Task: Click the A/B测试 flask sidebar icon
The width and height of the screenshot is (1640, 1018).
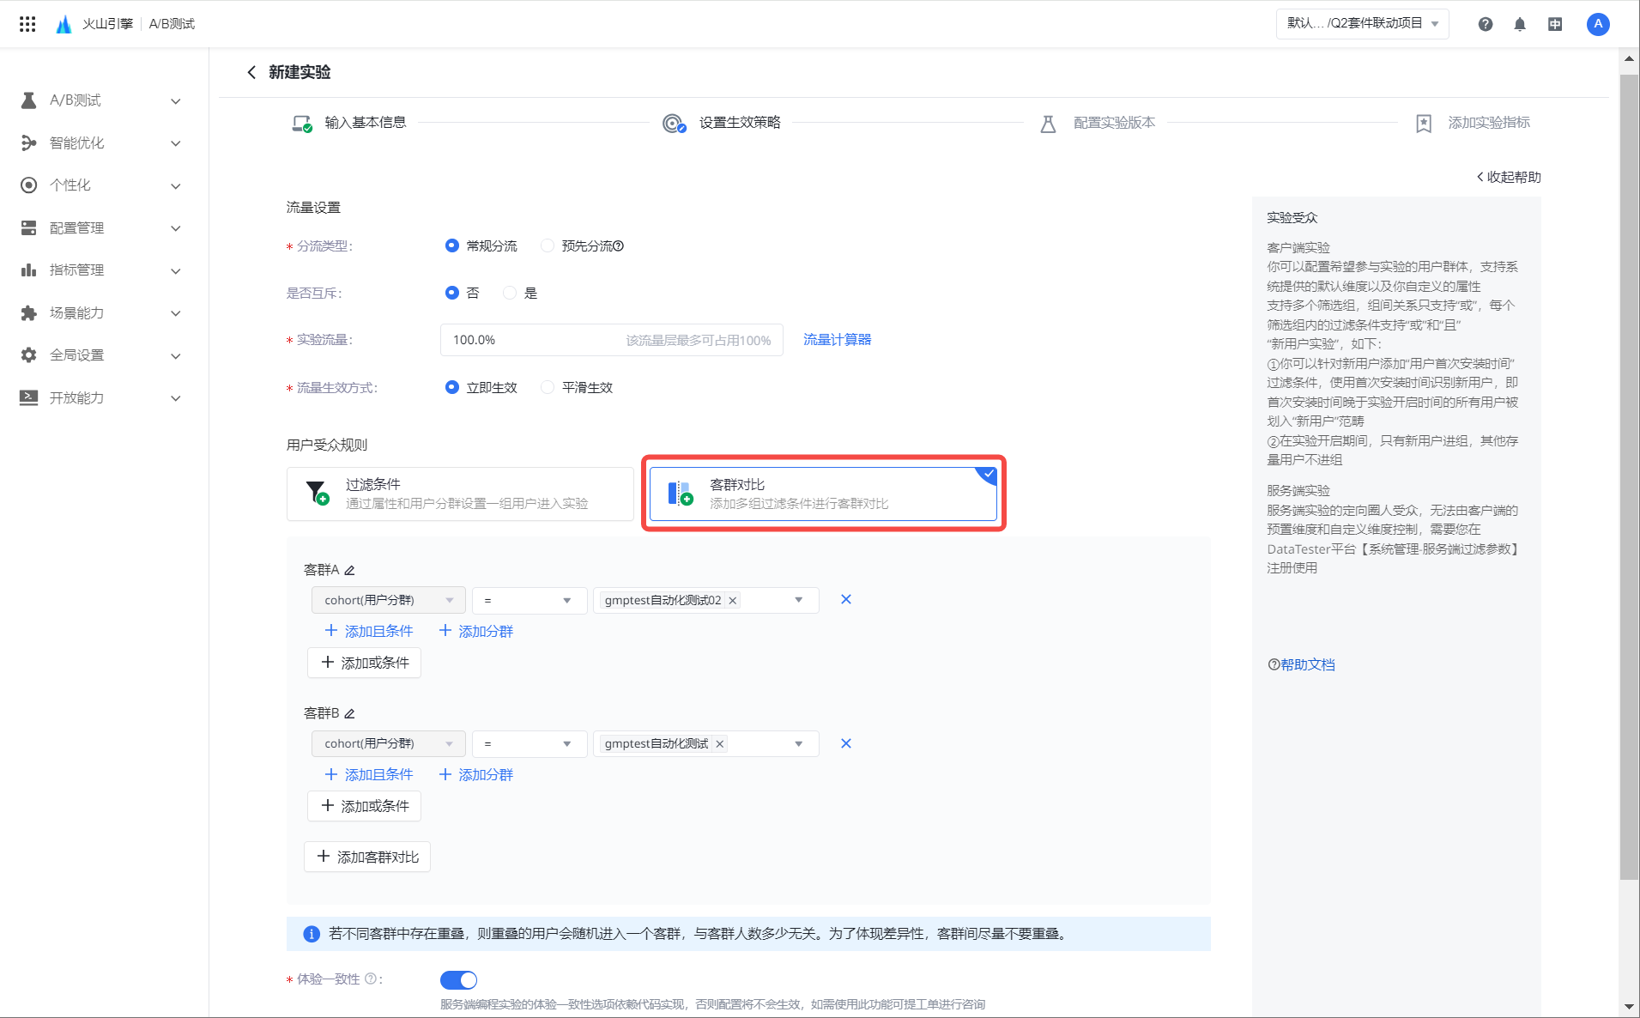Action: point(28,100)
